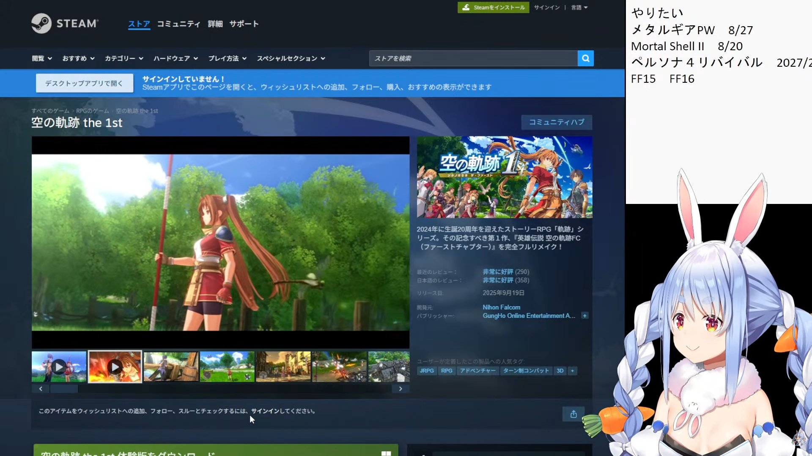
Task: Click the デスクトップアプリで開く button
Action: point(84,83)
